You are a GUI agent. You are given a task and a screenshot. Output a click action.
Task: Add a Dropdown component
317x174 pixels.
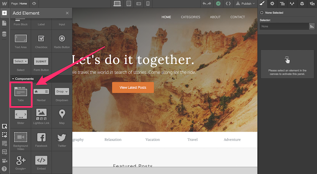[x=62, y=94]
